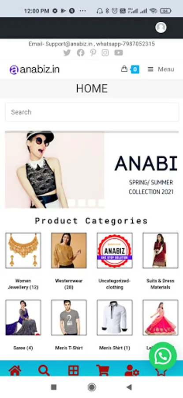Screen dimensions: 183x398
Task: Open the Women Jewellery category thumbnail
Action: tap(23, 251)
